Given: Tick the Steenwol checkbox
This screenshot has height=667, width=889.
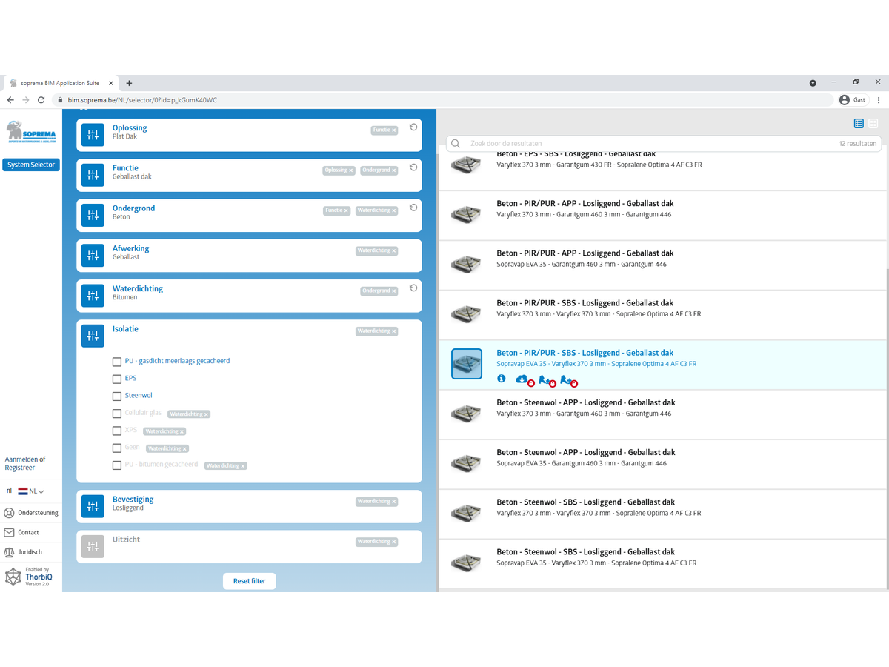Looking at the screenshot, I should (x=117, y=396).
